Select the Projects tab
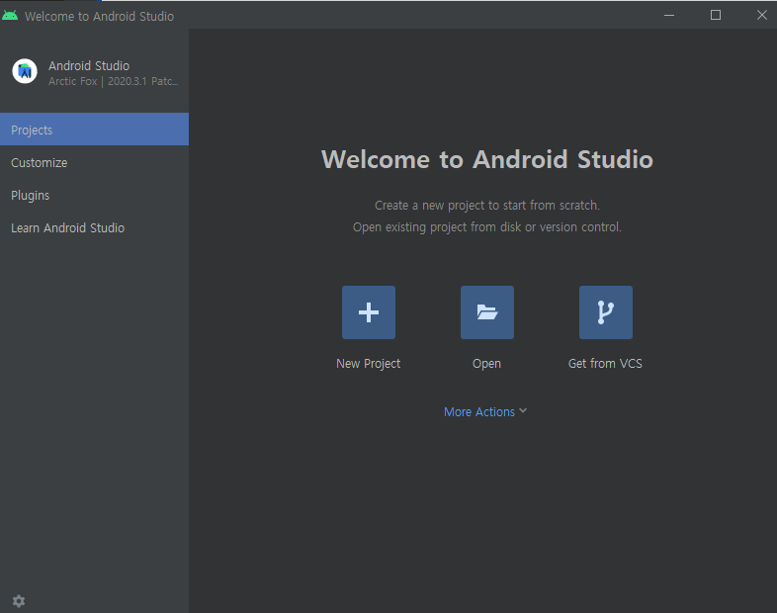Viewport: 777px width, 613px height. tap(94, 130)
